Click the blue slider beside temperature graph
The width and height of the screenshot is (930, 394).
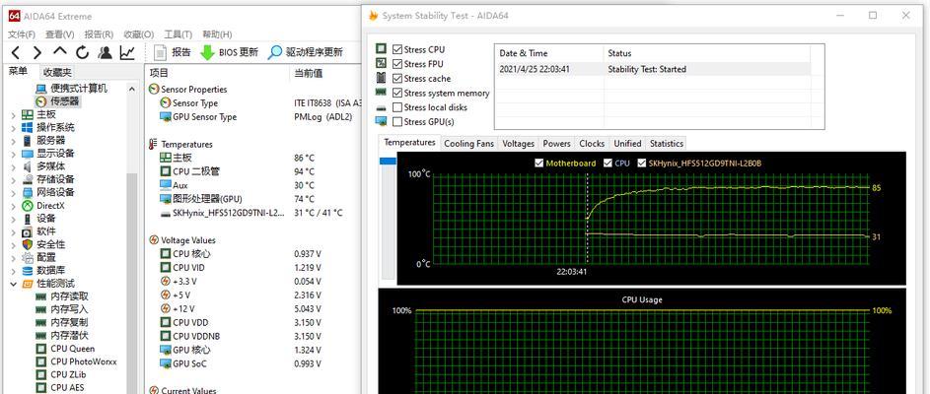pyautogui.click(x=388, y=162)
